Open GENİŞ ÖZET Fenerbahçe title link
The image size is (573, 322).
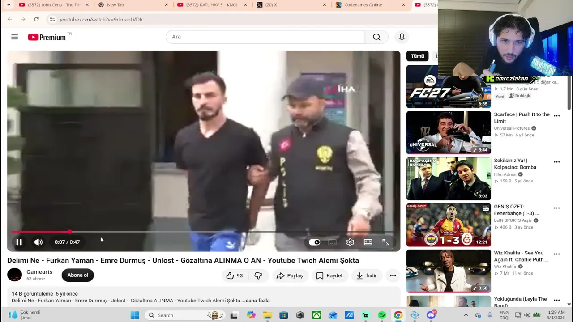516,210
